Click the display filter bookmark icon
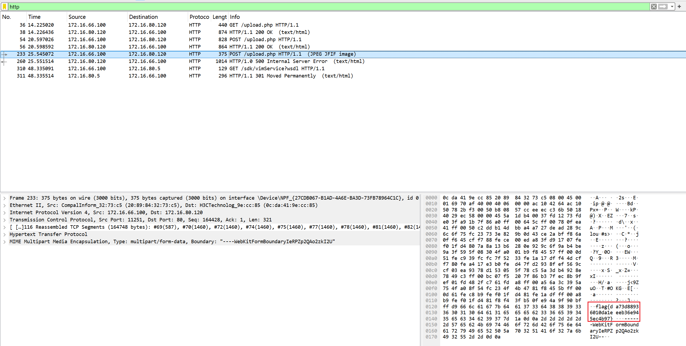Screen dimensions: 686x346 5,6
